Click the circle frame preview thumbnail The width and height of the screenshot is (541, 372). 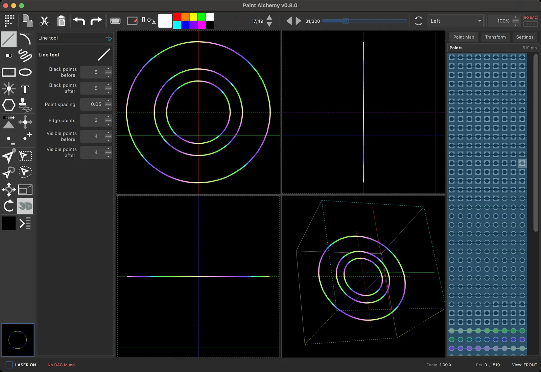point(18,340)
